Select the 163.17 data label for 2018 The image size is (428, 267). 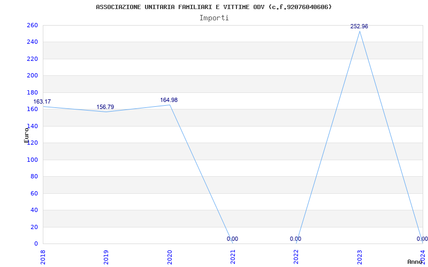tap(42, 101)
